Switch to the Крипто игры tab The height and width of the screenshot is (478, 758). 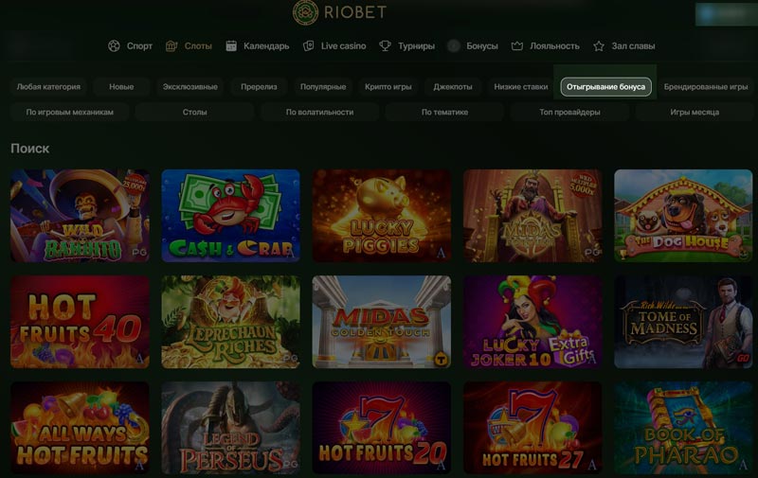coord(388,87)
